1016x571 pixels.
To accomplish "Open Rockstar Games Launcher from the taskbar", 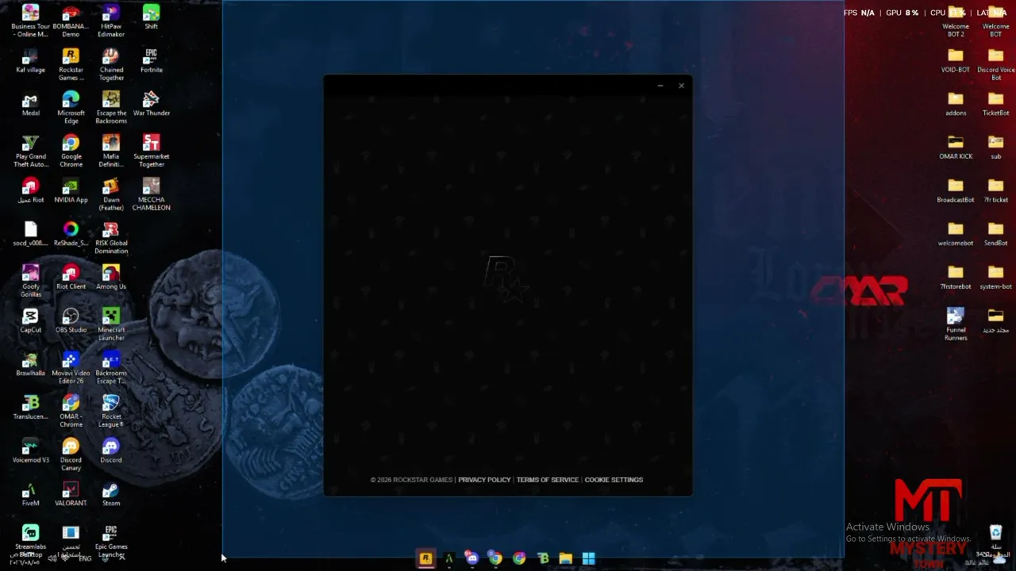I will (x=425, y=558).
